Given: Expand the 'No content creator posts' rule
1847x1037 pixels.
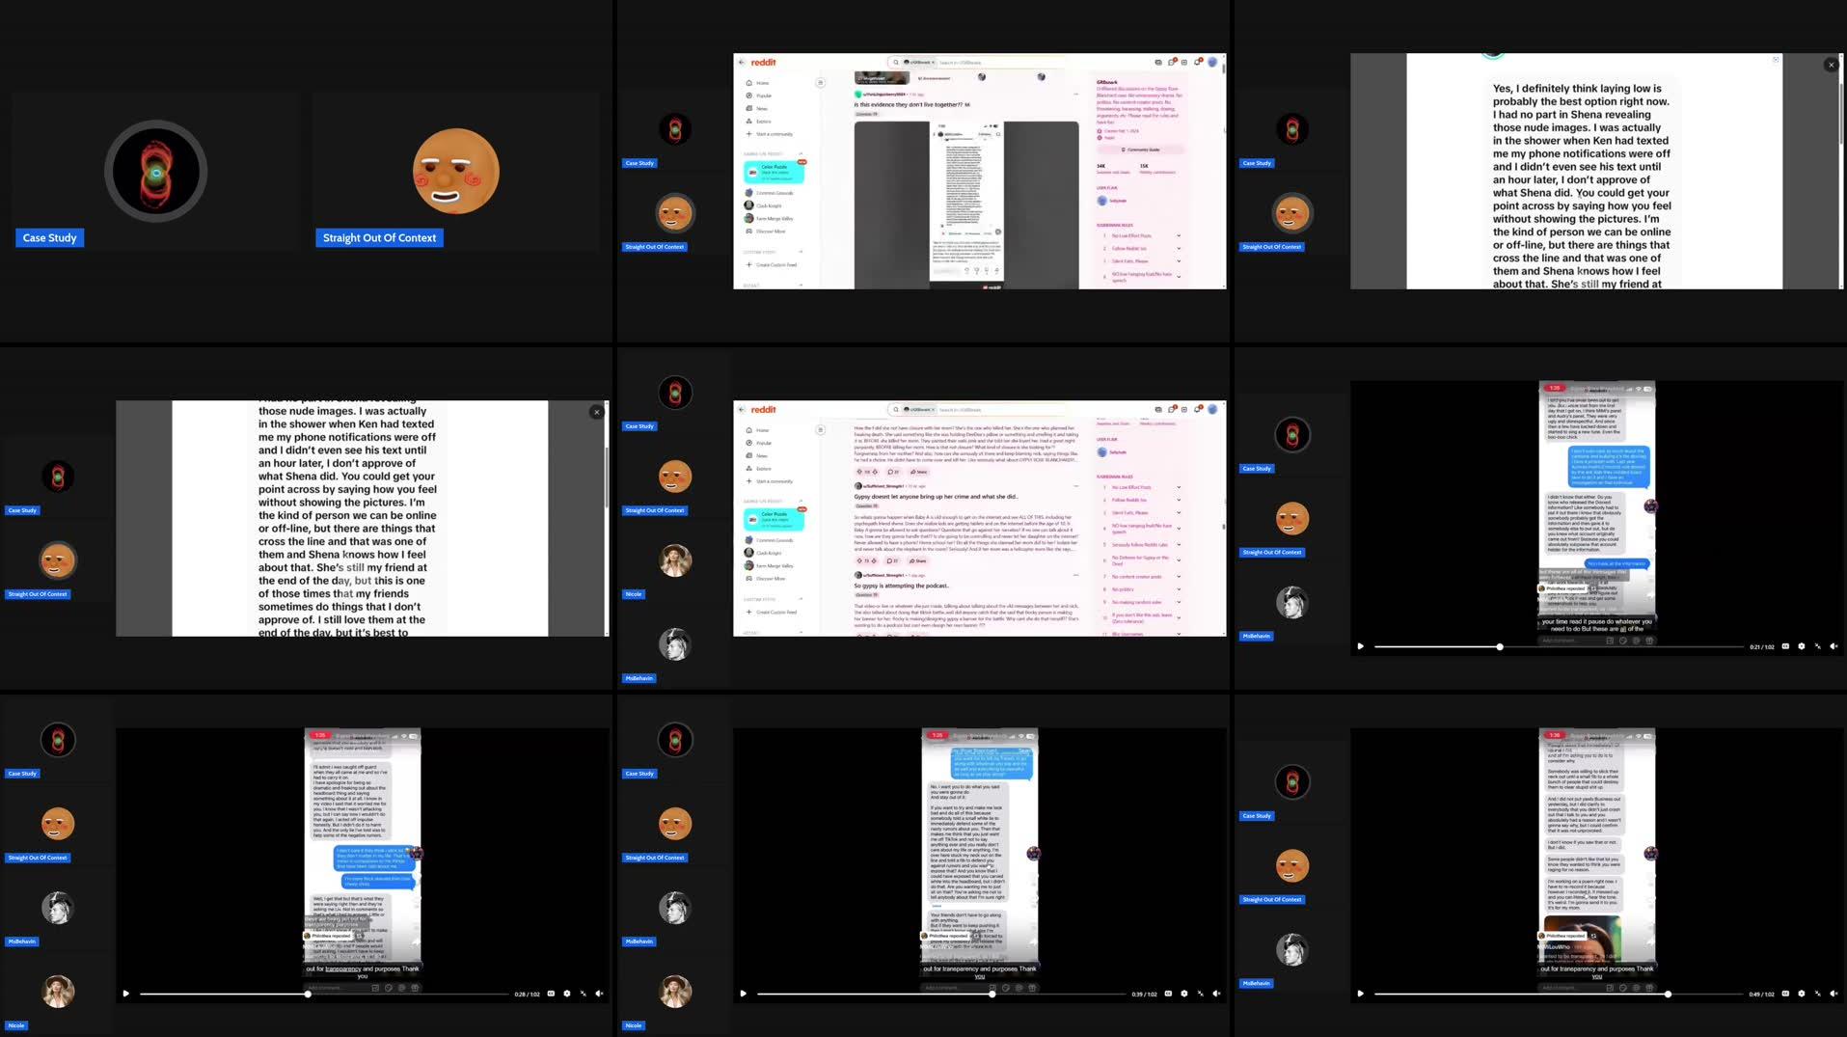Looking at the screenshot, I should (x=1178, y=576).
